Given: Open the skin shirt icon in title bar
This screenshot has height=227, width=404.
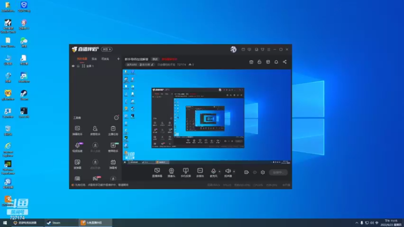Looking at the screenshot, I should pyautogui.click(x=263, y=49).
